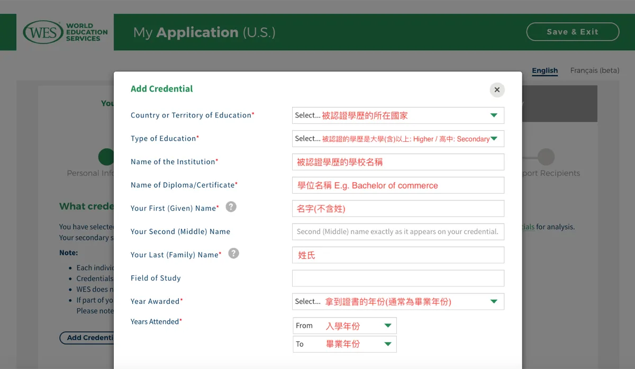Image resolution: width=635 pixels, height=369 pixels.
Task: Click the Add Credential dialog title
Action: click(162, 89)
